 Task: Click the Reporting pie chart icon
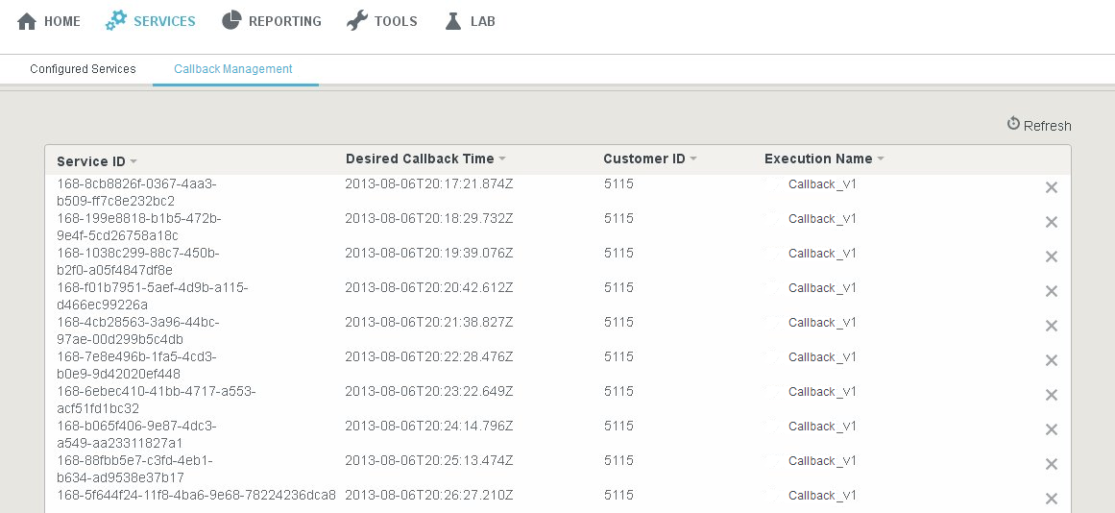231,21
